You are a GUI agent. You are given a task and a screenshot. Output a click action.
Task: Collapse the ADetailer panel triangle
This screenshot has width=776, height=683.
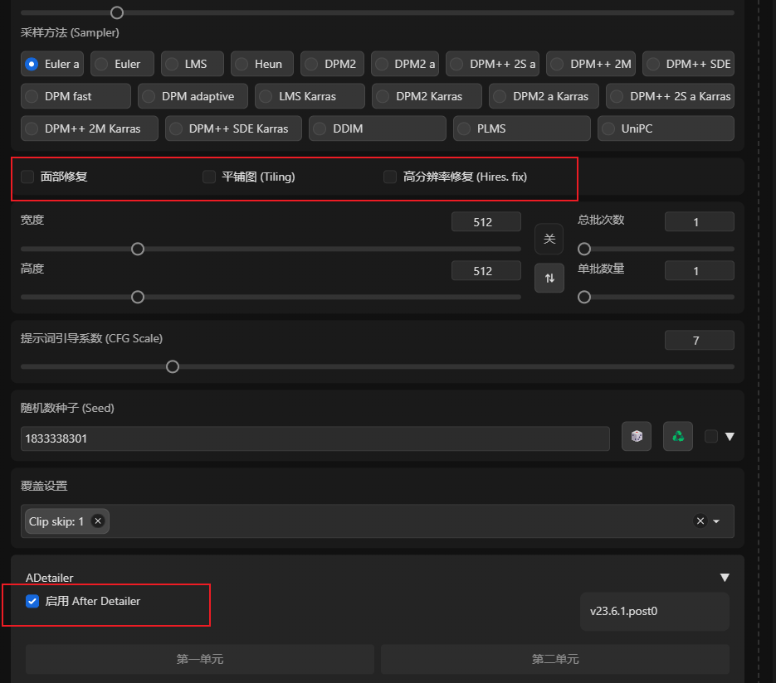pyautogui.click(x=725, y=578)
